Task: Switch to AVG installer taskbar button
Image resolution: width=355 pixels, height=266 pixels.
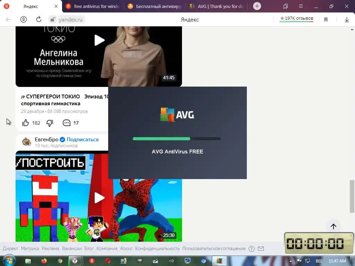Action: pyautogui.click(x=219, y=261)
